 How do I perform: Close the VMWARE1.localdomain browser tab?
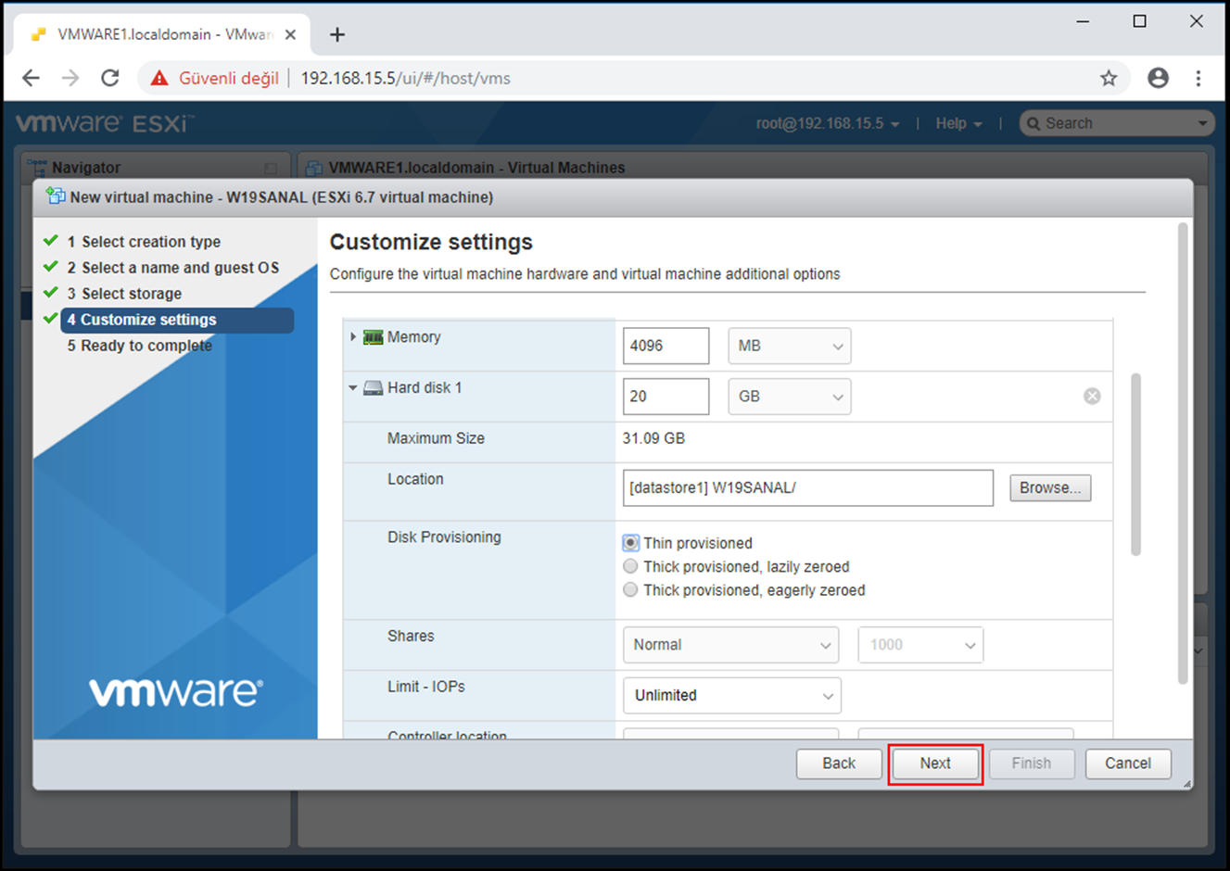pyautogui.click(x=290, y=34)
